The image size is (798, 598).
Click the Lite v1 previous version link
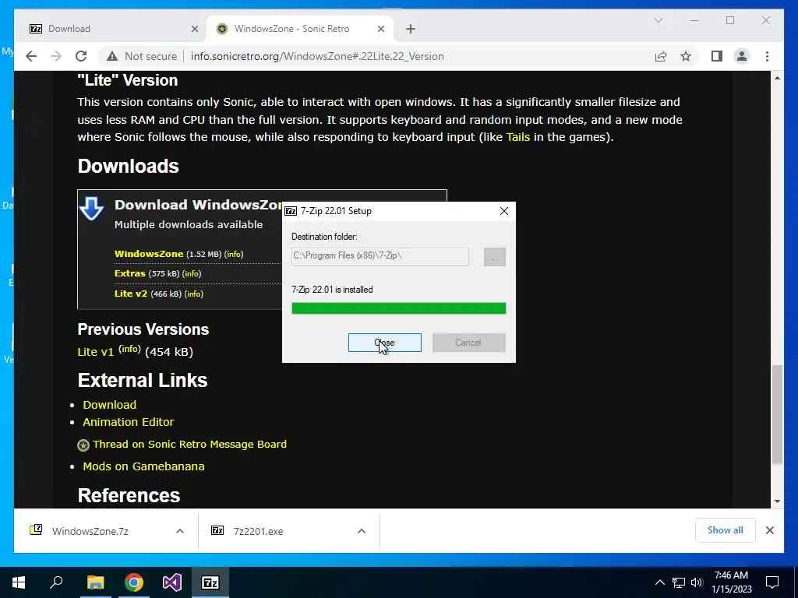(x=96, y=352)
